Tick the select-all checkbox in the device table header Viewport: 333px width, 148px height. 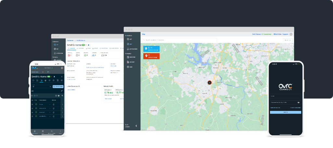click(x=32, y=100)
